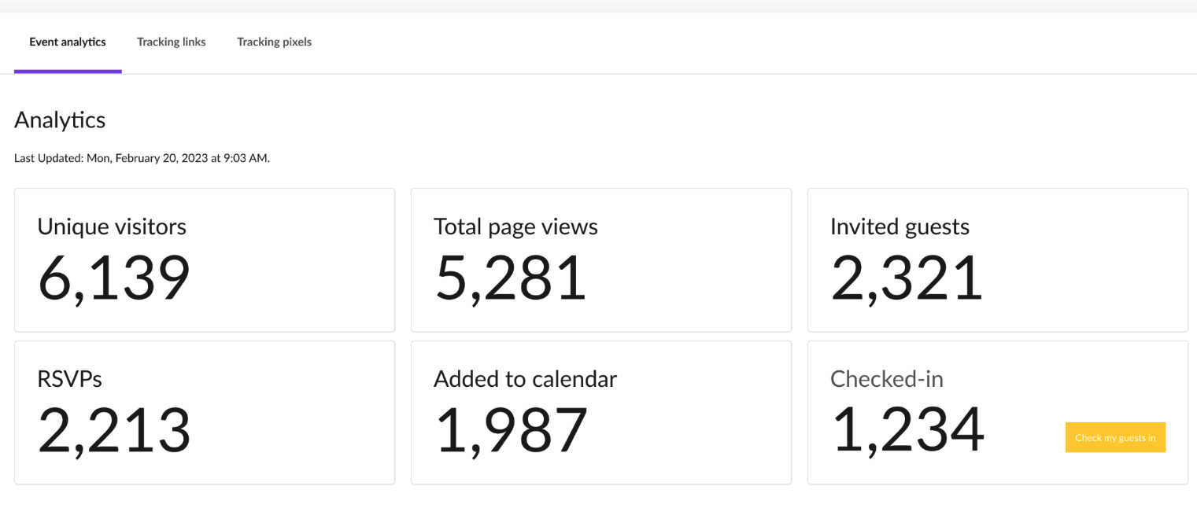
Task: Select the Added to calendar card
Action: (601, 412)
